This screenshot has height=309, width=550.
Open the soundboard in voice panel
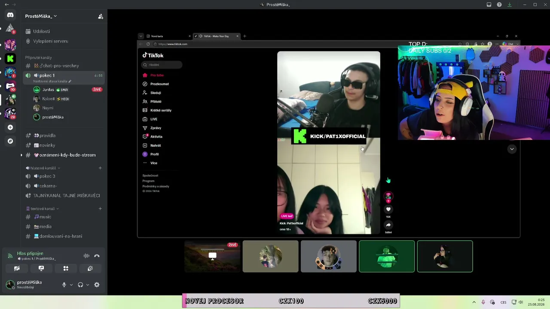click(x=90, y=268)
